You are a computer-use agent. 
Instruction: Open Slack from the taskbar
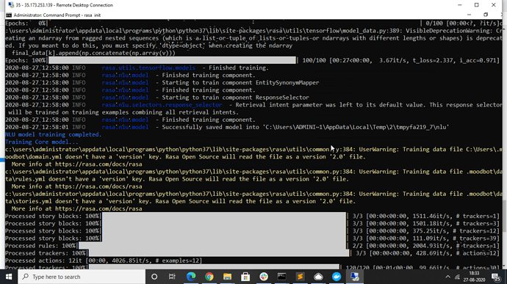(264, 277)
